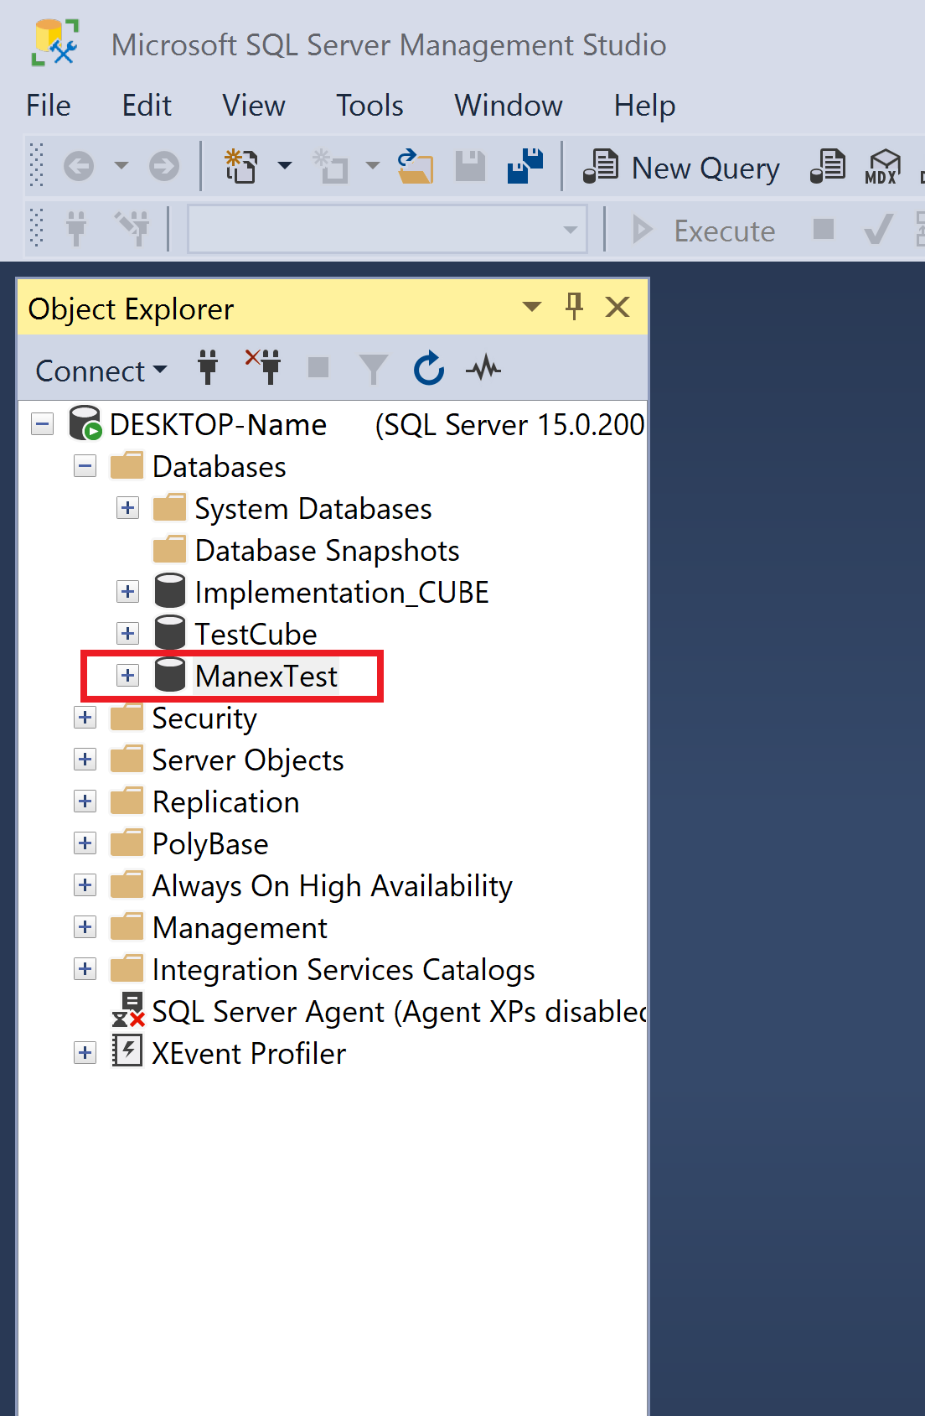The image size is (925, 1416).
Task: Expand the Replication folder
Action: [85, 801]
